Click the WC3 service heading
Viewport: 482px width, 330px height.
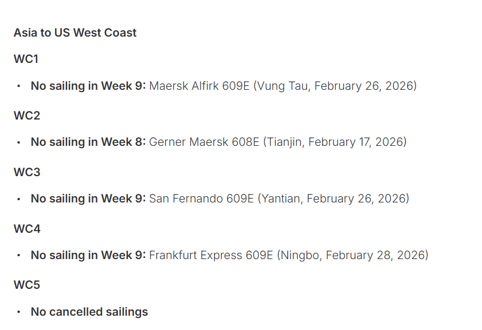(x=27, y=172)
